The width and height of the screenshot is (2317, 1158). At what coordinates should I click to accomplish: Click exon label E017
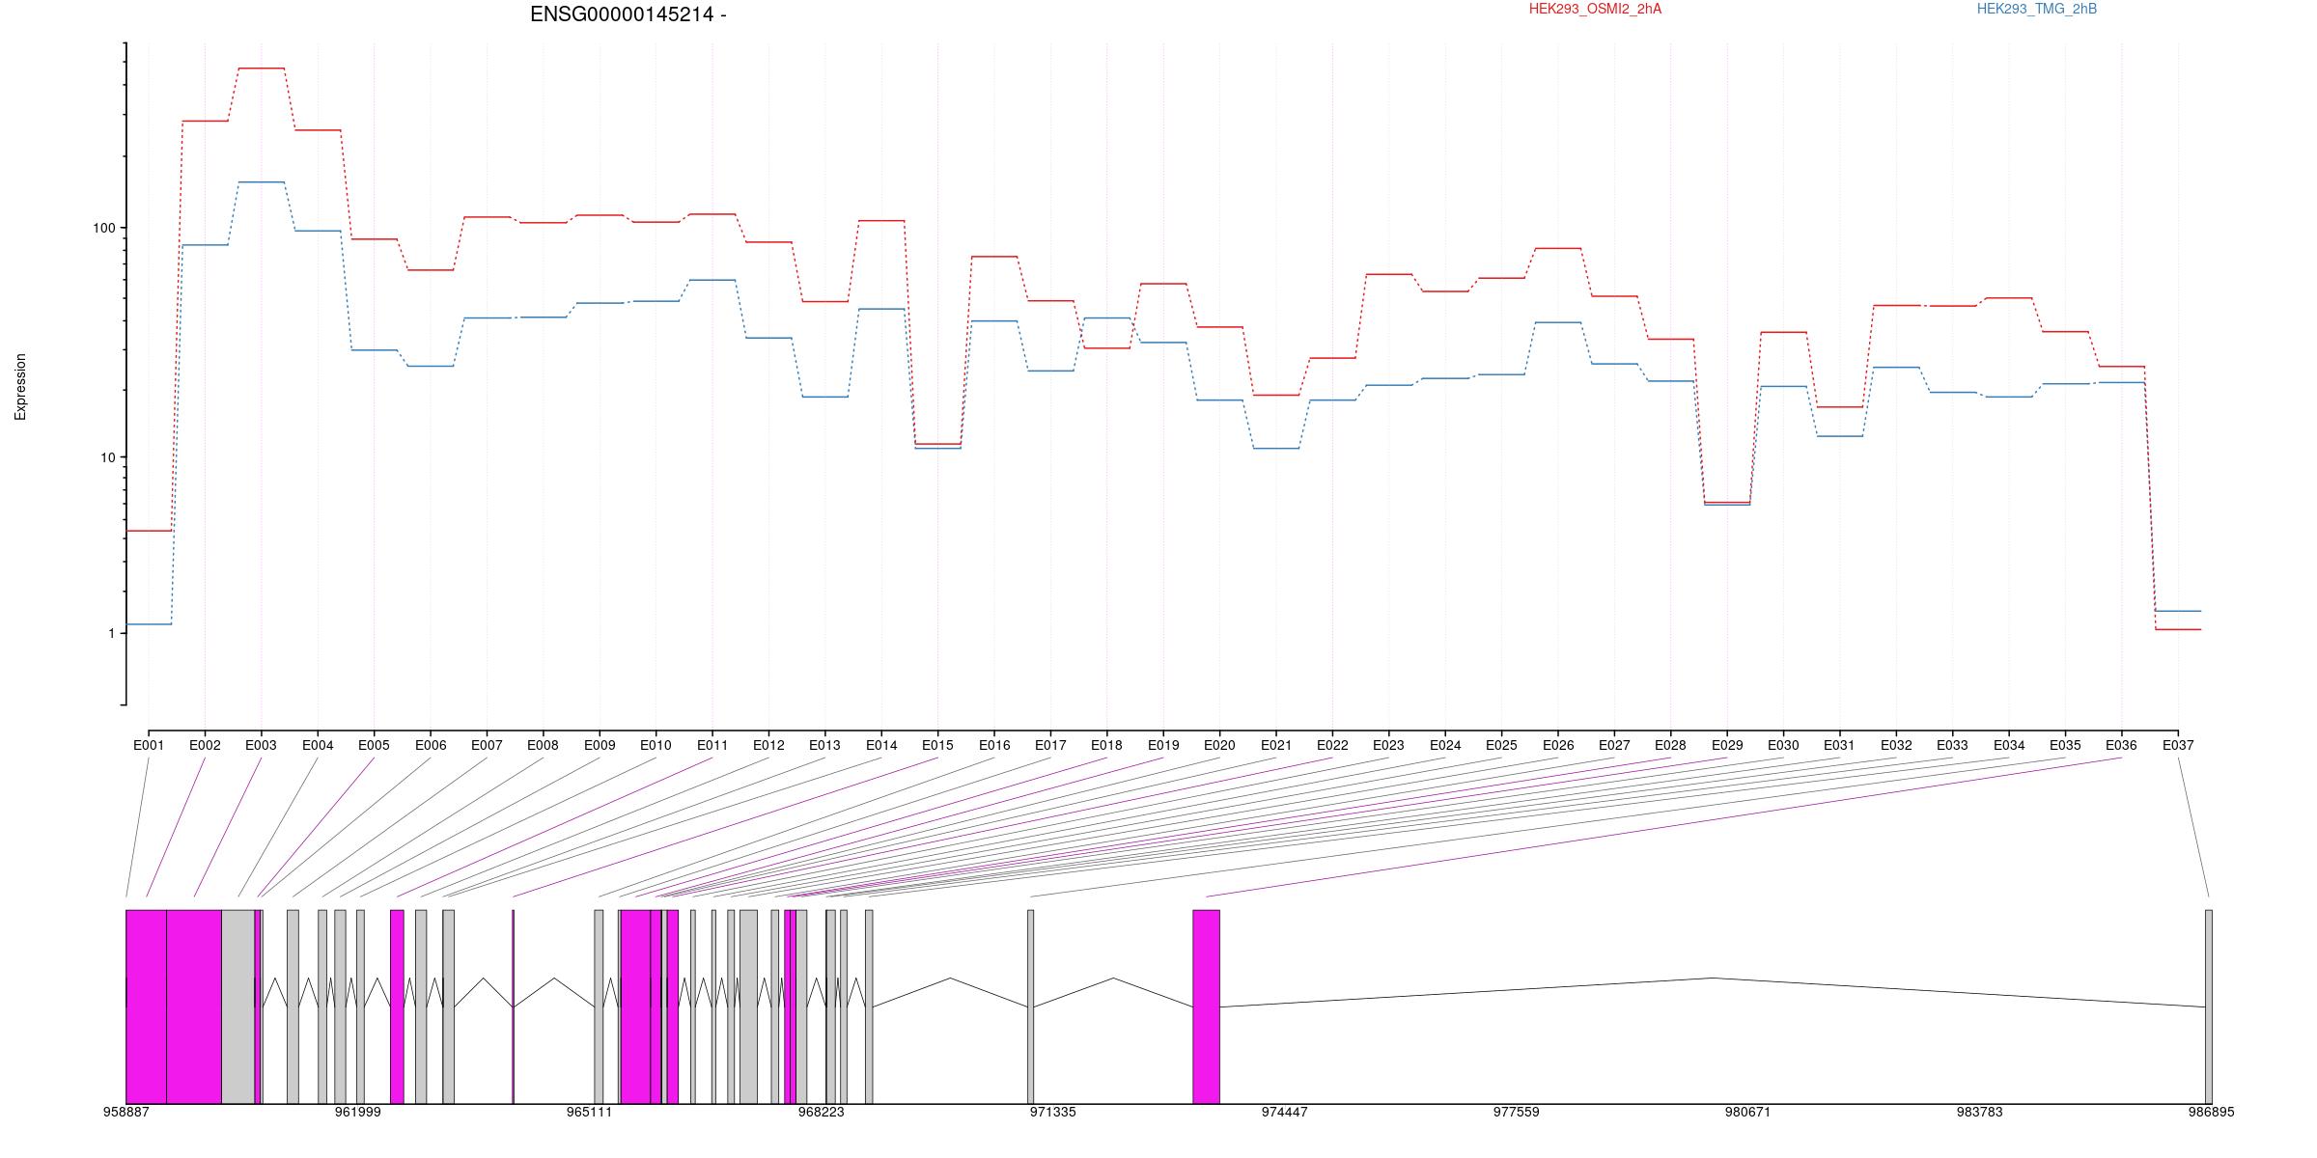click(1050, 745)
